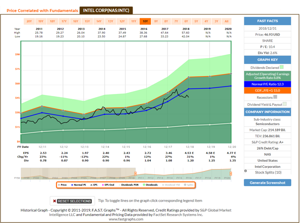Choose the 13Y range tab
303x223 pixels.
[x=110, y=21]
